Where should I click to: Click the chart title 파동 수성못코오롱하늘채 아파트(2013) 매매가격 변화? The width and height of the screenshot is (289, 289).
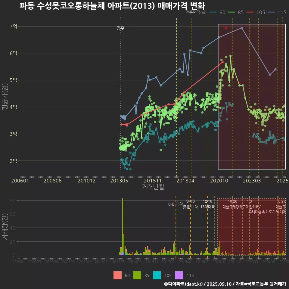coord(112,6)
